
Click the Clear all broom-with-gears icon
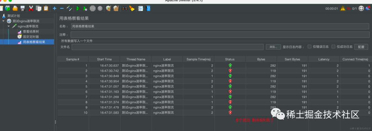116,9
